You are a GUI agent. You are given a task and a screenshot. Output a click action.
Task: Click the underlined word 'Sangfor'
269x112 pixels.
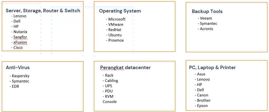pyautogui.click(x=20, y=37)
